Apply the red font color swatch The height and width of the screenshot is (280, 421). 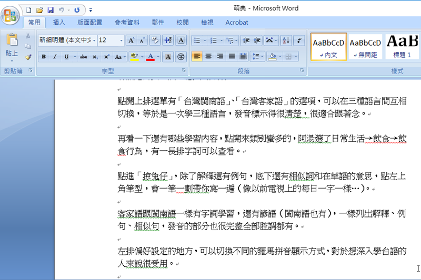click(151, 57)
